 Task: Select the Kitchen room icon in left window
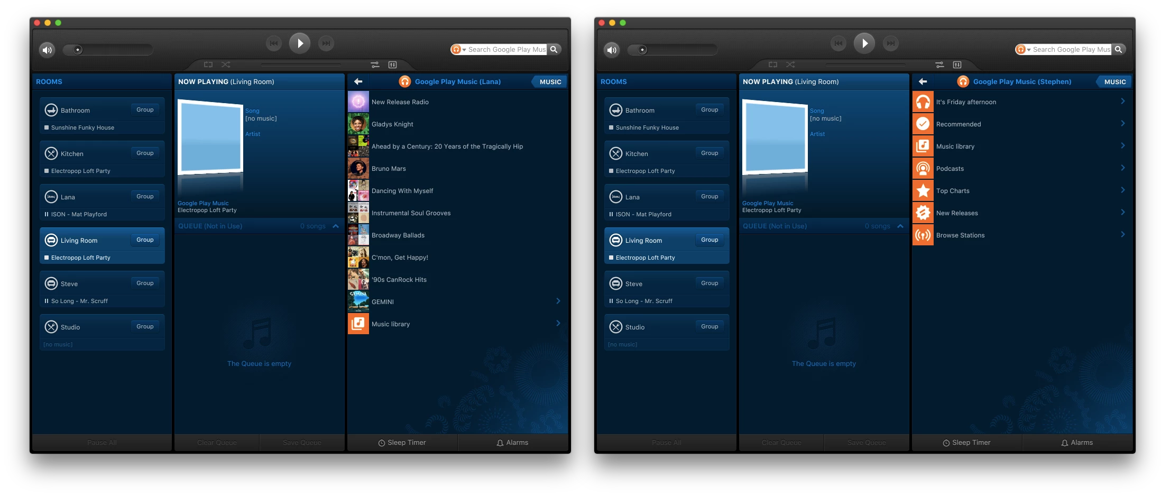tap(51, 153)
